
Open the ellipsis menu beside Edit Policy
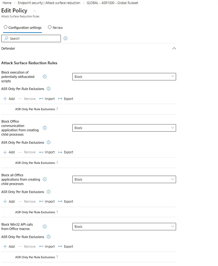[x=34, y=11]
